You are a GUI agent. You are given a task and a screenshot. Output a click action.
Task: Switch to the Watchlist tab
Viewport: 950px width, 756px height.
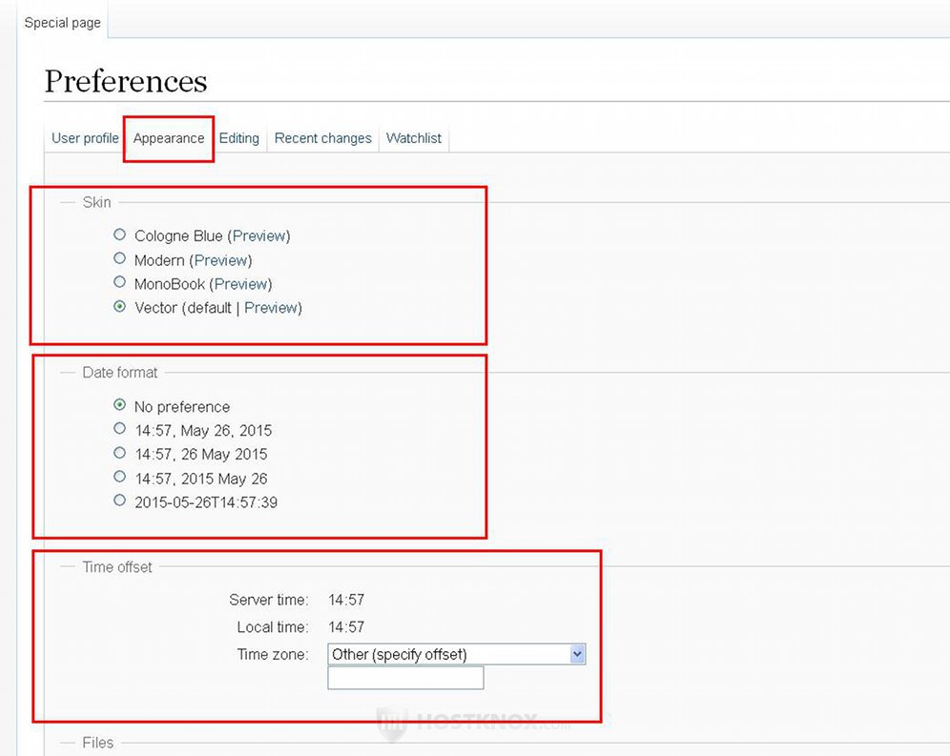point(414,138)
